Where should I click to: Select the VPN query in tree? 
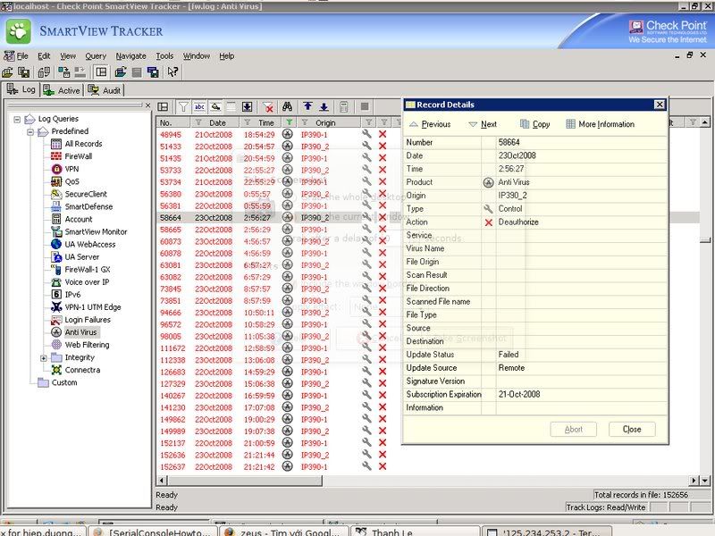pyautogui.click(x=71, y=169)
